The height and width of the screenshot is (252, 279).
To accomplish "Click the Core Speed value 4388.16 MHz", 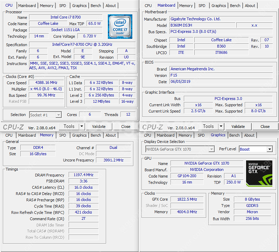I will tap(46, 82).
